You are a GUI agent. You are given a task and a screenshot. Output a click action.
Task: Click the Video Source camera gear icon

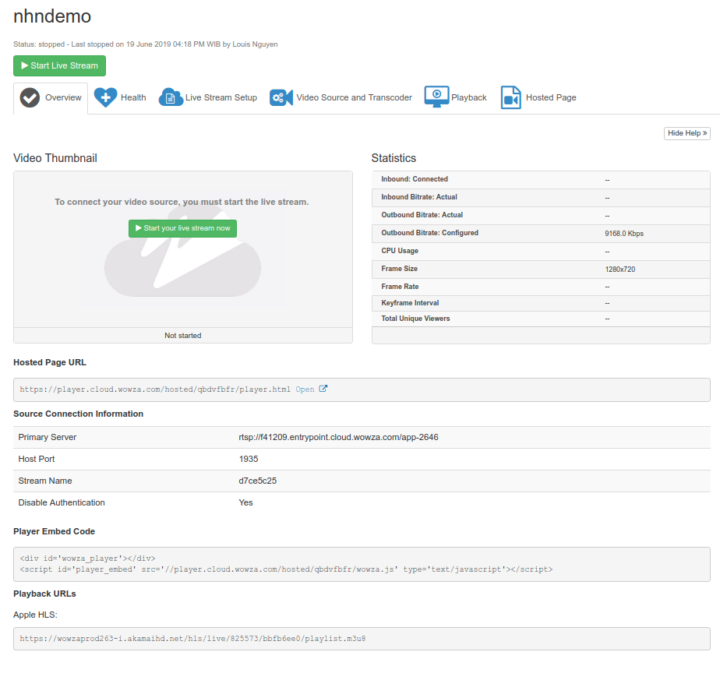click(x=281, y=97)
